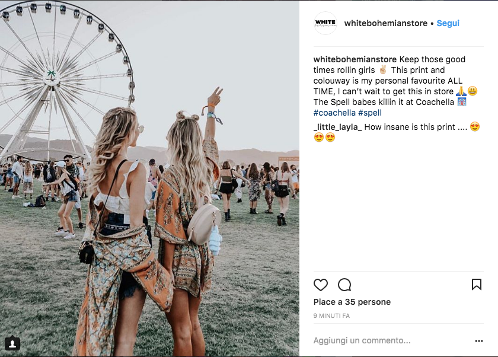Open the 9 MINUTI FA timestamp link
The image size is (498, 357).
tap(331, 315)
